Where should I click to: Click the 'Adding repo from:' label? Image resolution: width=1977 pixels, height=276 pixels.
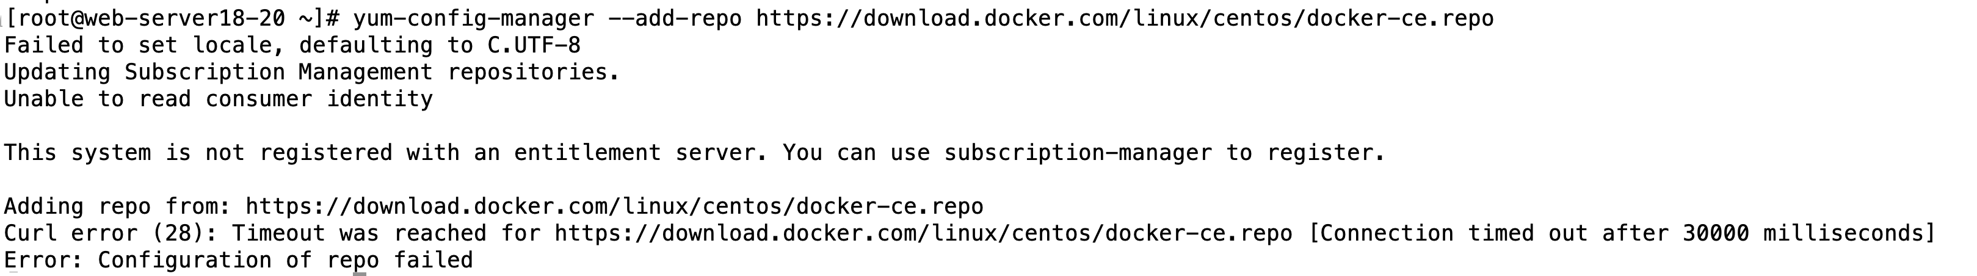pyautogui.click(x=117, y=205)
